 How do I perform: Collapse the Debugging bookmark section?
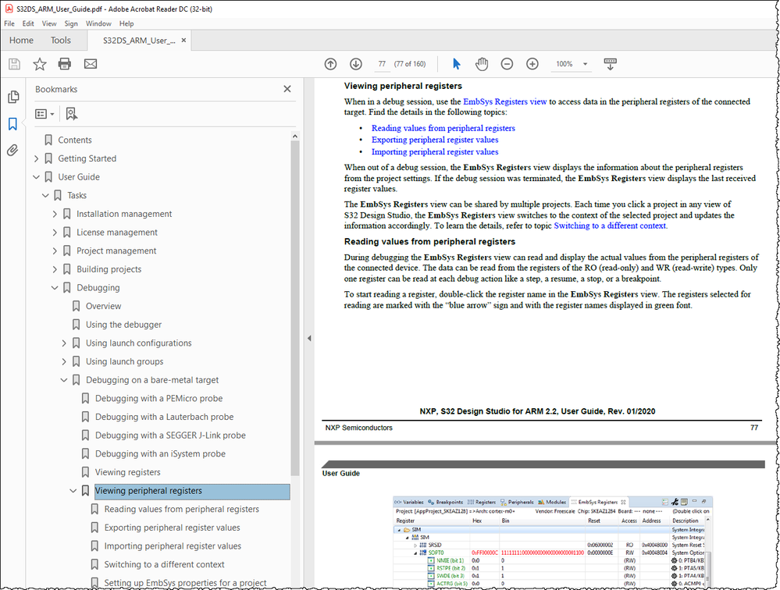pos(55,287)
